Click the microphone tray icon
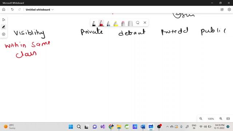 tap(181, 127)
